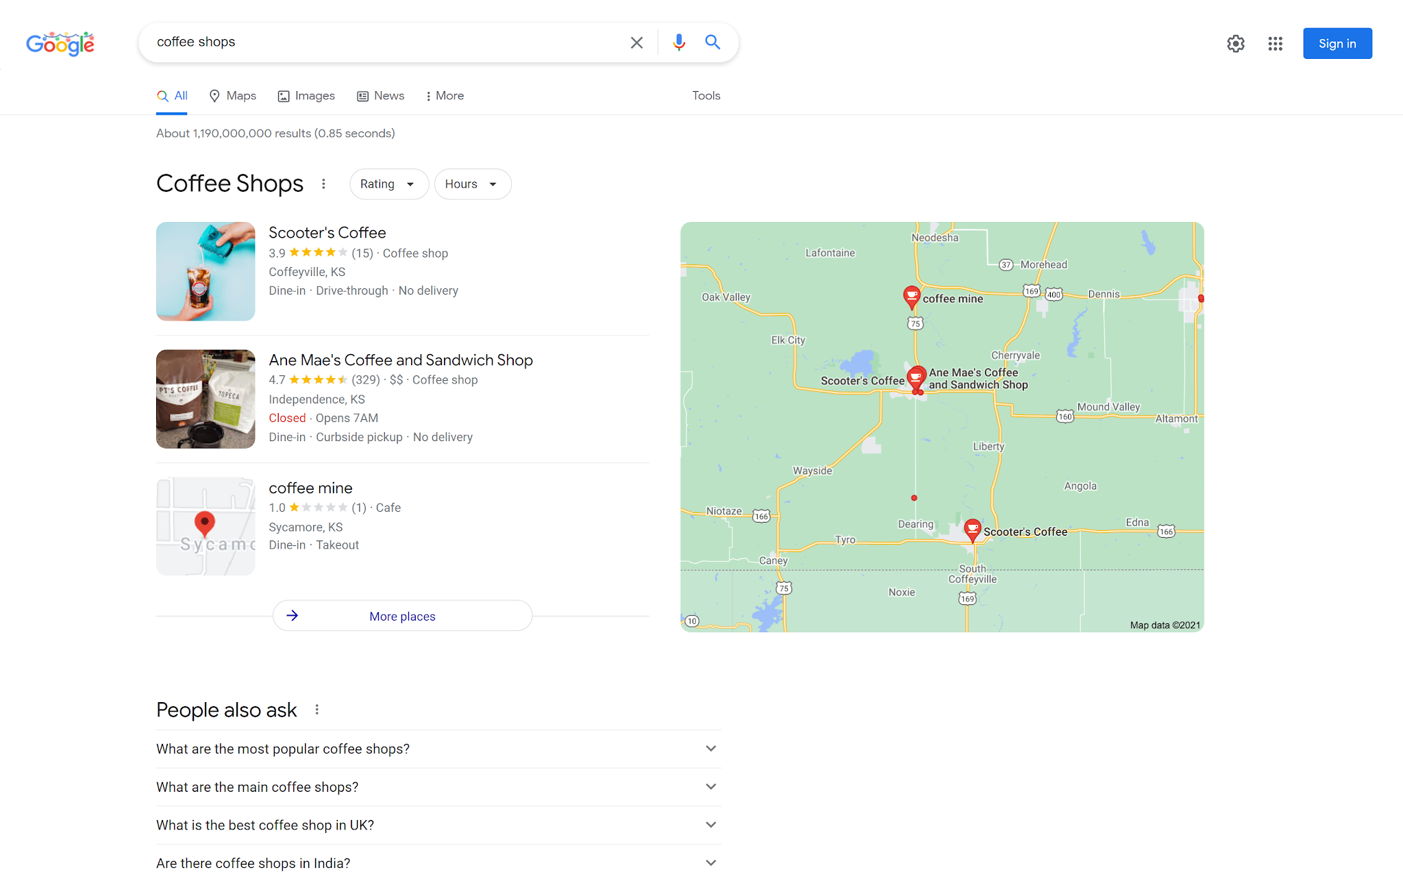The image size is (1403, 872).
Task: Open the Rating filter dropdown
Action: tap(388, 184)
